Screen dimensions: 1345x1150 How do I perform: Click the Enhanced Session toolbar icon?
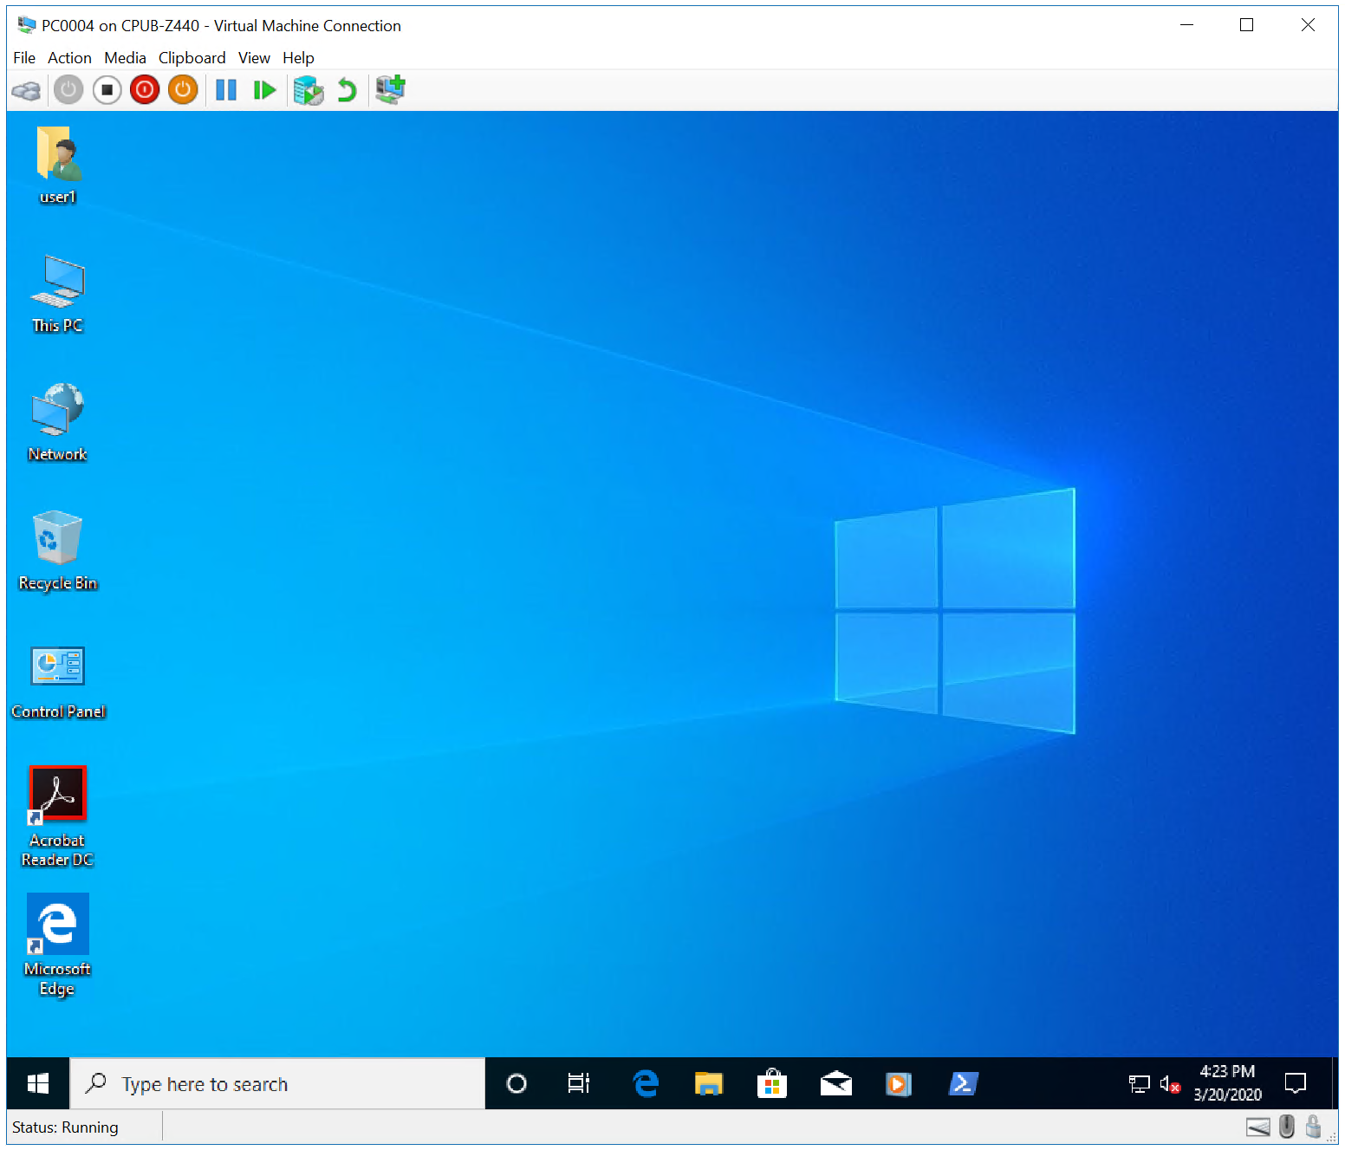(390, 90)
